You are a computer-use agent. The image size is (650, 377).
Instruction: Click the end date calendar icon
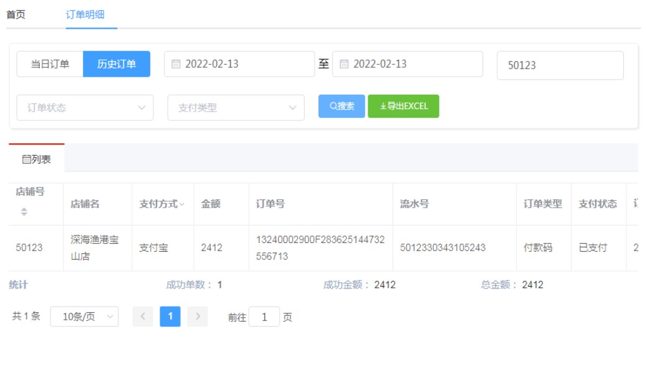click(x=344, y=64)
